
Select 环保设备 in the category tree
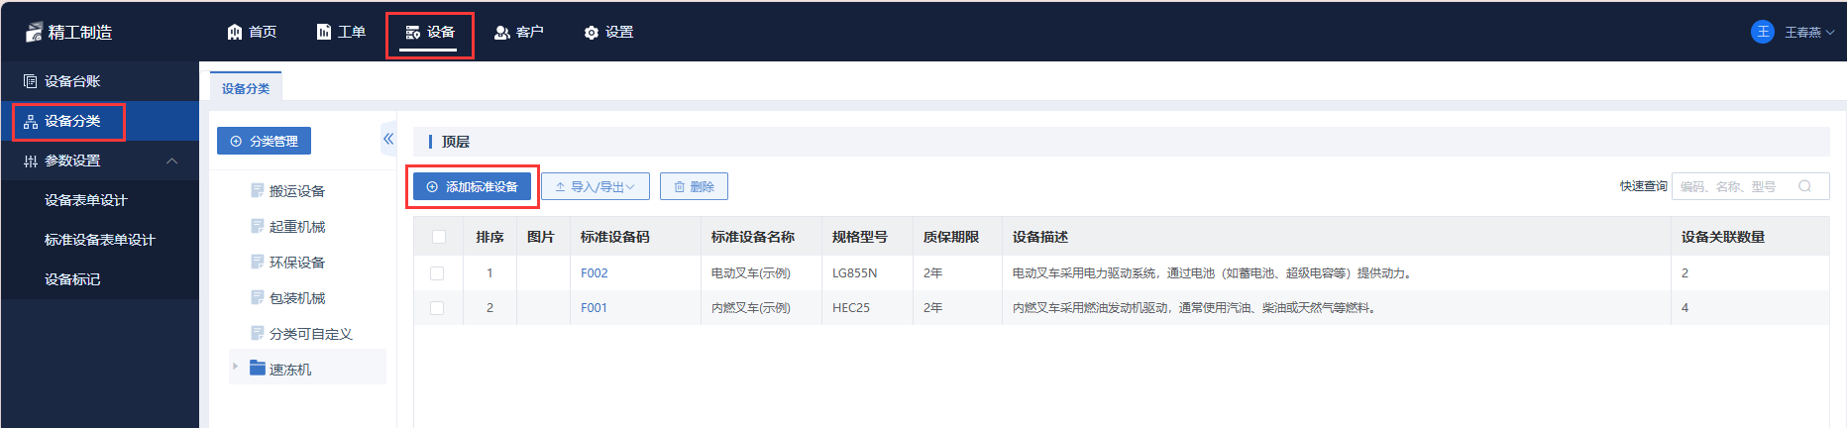(297, 262)
